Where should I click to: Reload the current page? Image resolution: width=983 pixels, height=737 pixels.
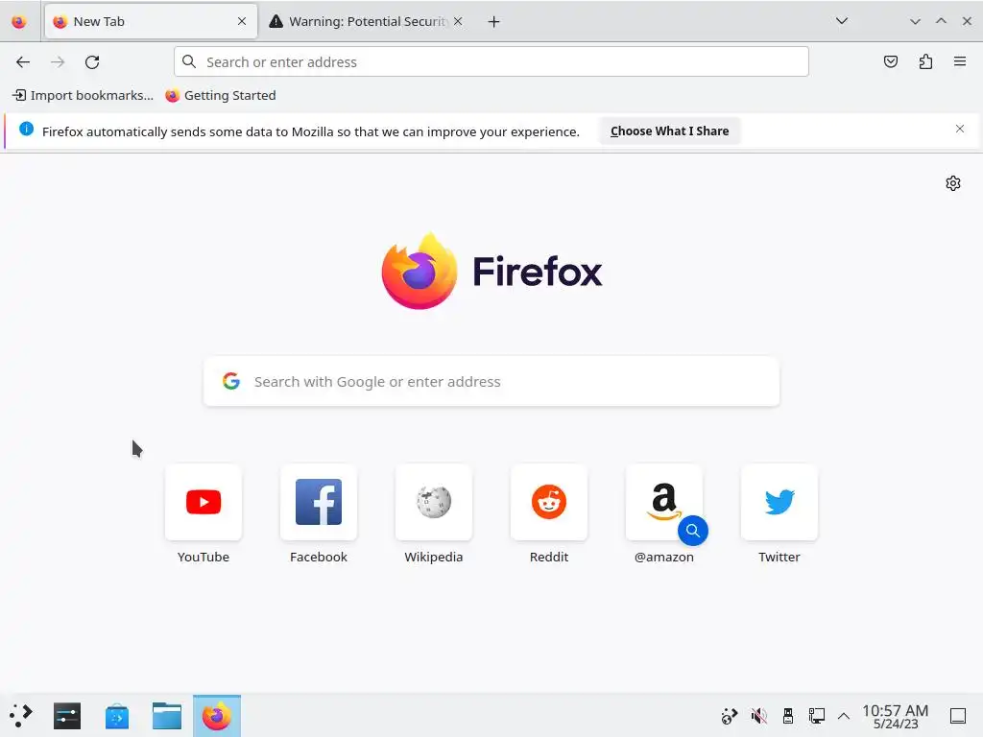tap(92, 62)
